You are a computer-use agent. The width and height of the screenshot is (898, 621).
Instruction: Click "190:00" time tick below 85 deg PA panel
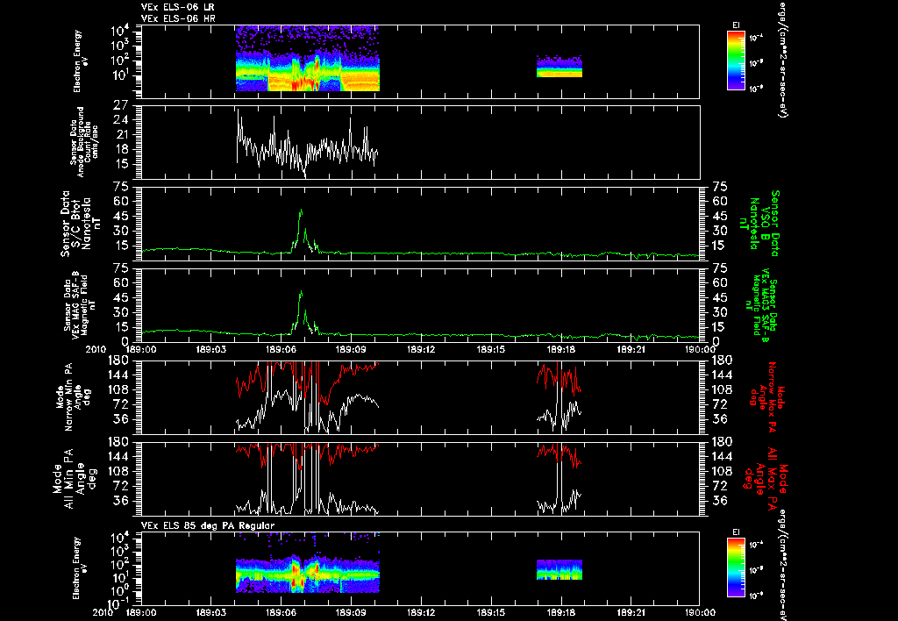click(699, 612)
